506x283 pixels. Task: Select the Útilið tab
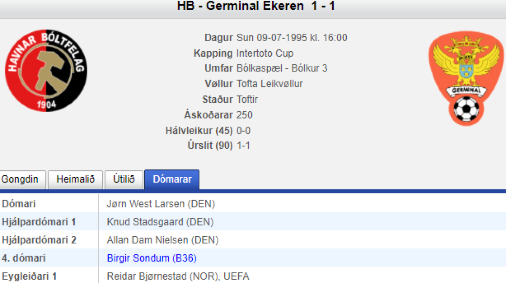coord(124,179)
